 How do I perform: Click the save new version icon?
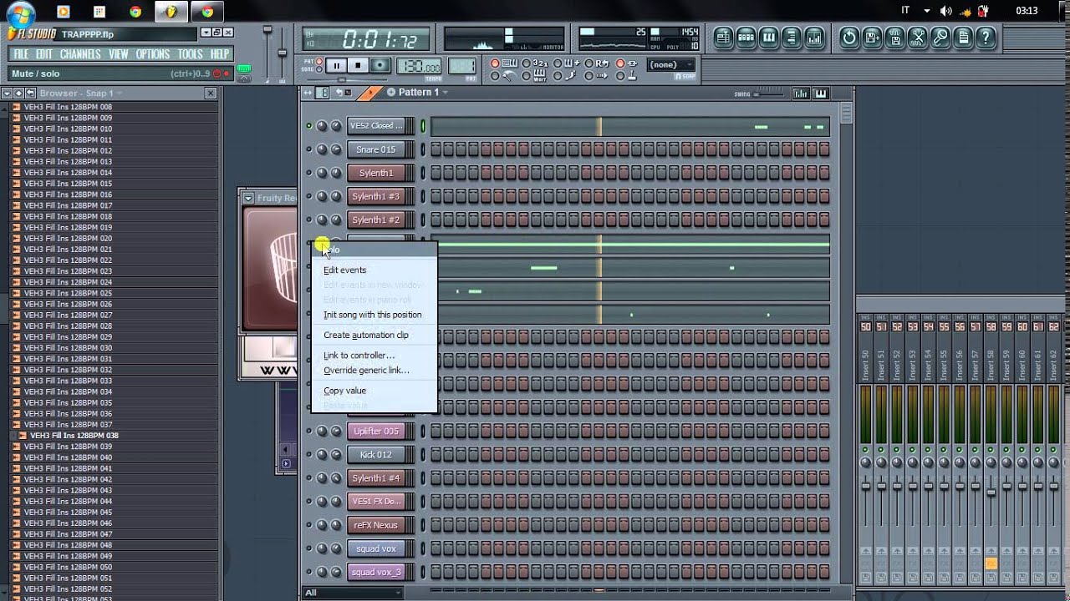pos(873,38)
